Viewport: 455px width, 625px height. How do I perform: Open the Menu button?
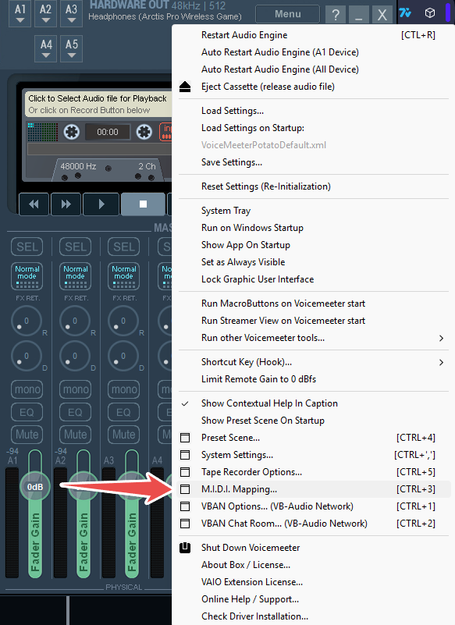coord(287,14)
